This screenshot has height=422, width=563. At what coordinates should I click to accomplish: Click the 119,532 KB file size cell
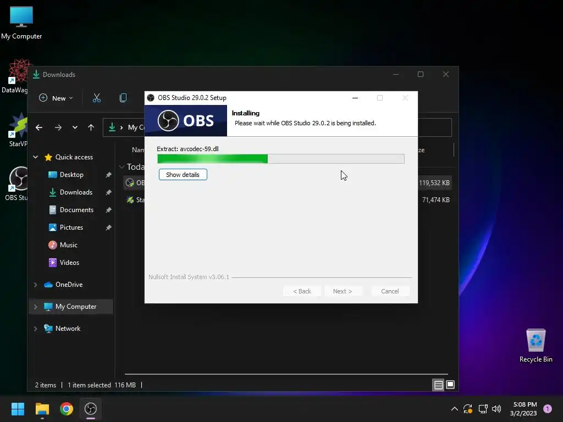(434, 183)
